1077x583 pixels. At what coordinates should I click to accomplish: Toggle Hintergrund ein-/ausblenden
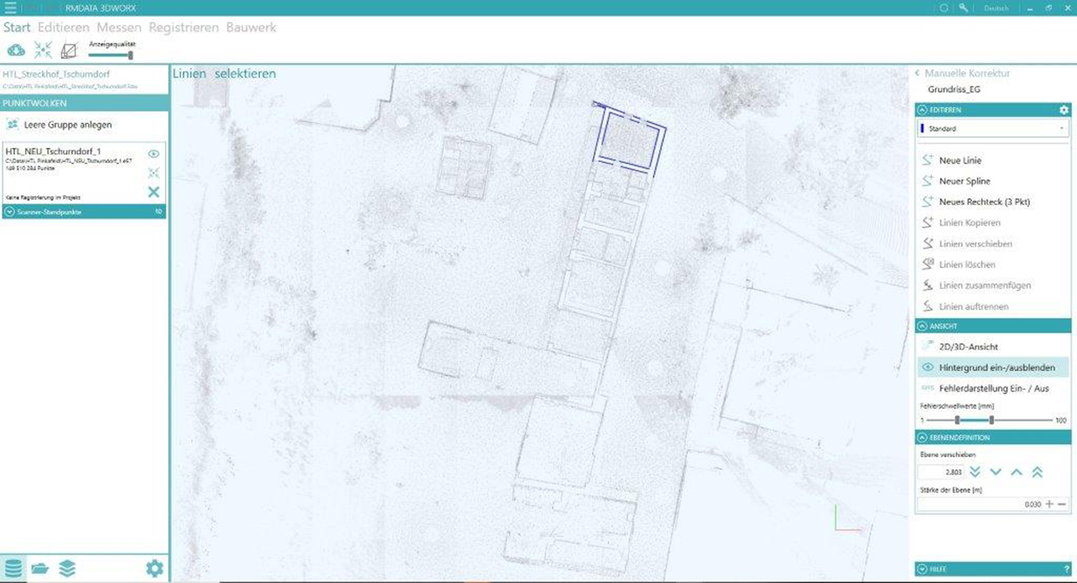(996, 367)
